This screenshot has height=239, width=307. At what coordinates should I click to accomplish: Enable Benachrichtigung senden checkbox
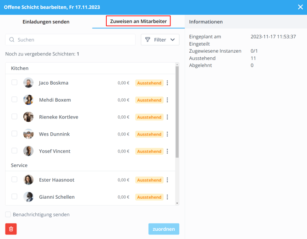tap(8, 214)
